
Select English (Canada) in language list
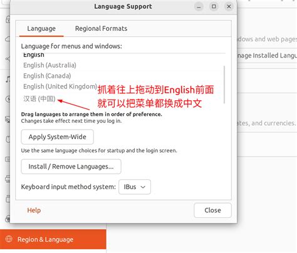(x=47, y=76)
